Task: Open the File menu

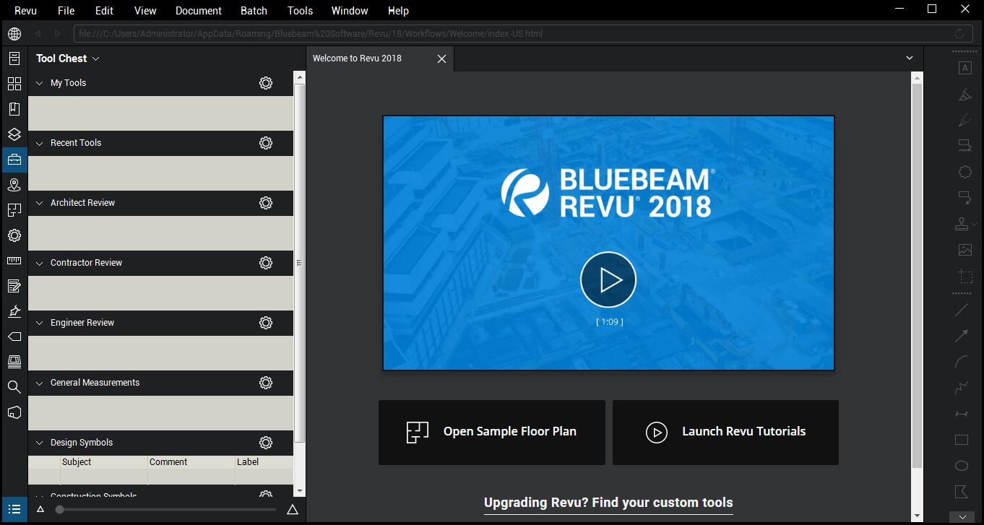Action: point(66,11)
